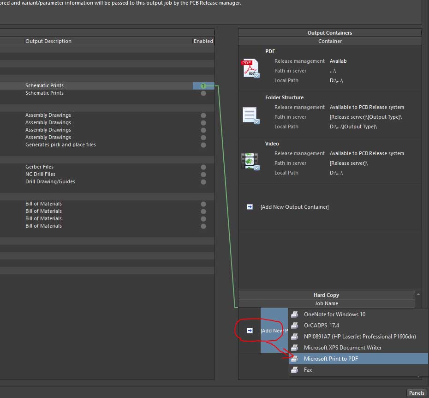The width and height of the screenshot is (429, 398).
Task: Click the Add New Output Container link
Action: point(294,207)
